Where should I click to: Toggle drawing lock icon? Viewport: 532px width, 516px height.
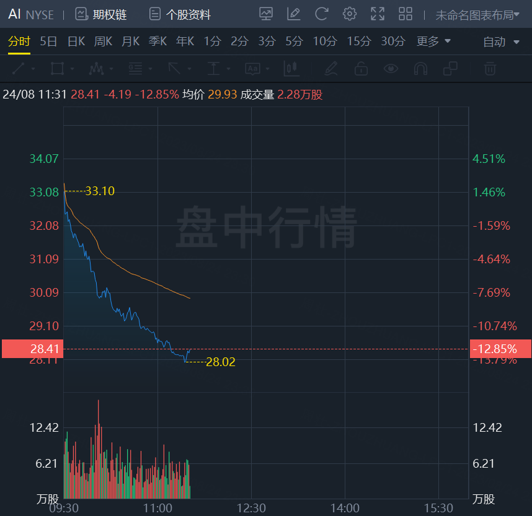coord(361,68)
